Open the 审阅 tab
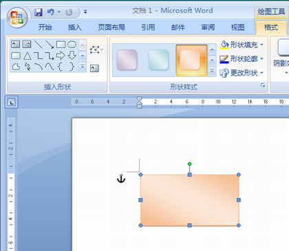289x251 pixels. pos(208,28)
